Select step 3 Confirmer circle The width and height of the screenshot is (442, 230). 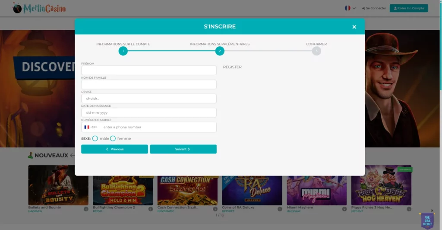pyautogui.click(x=316, y=51)
